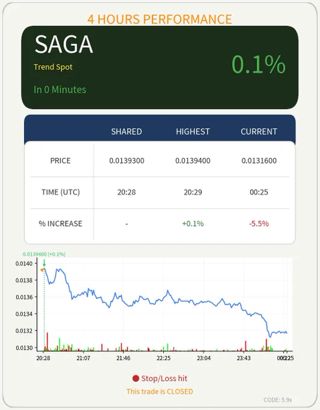Click the 23:43 chart time label
The height and width of the screenshot is (410, 320).
point(243,358)
